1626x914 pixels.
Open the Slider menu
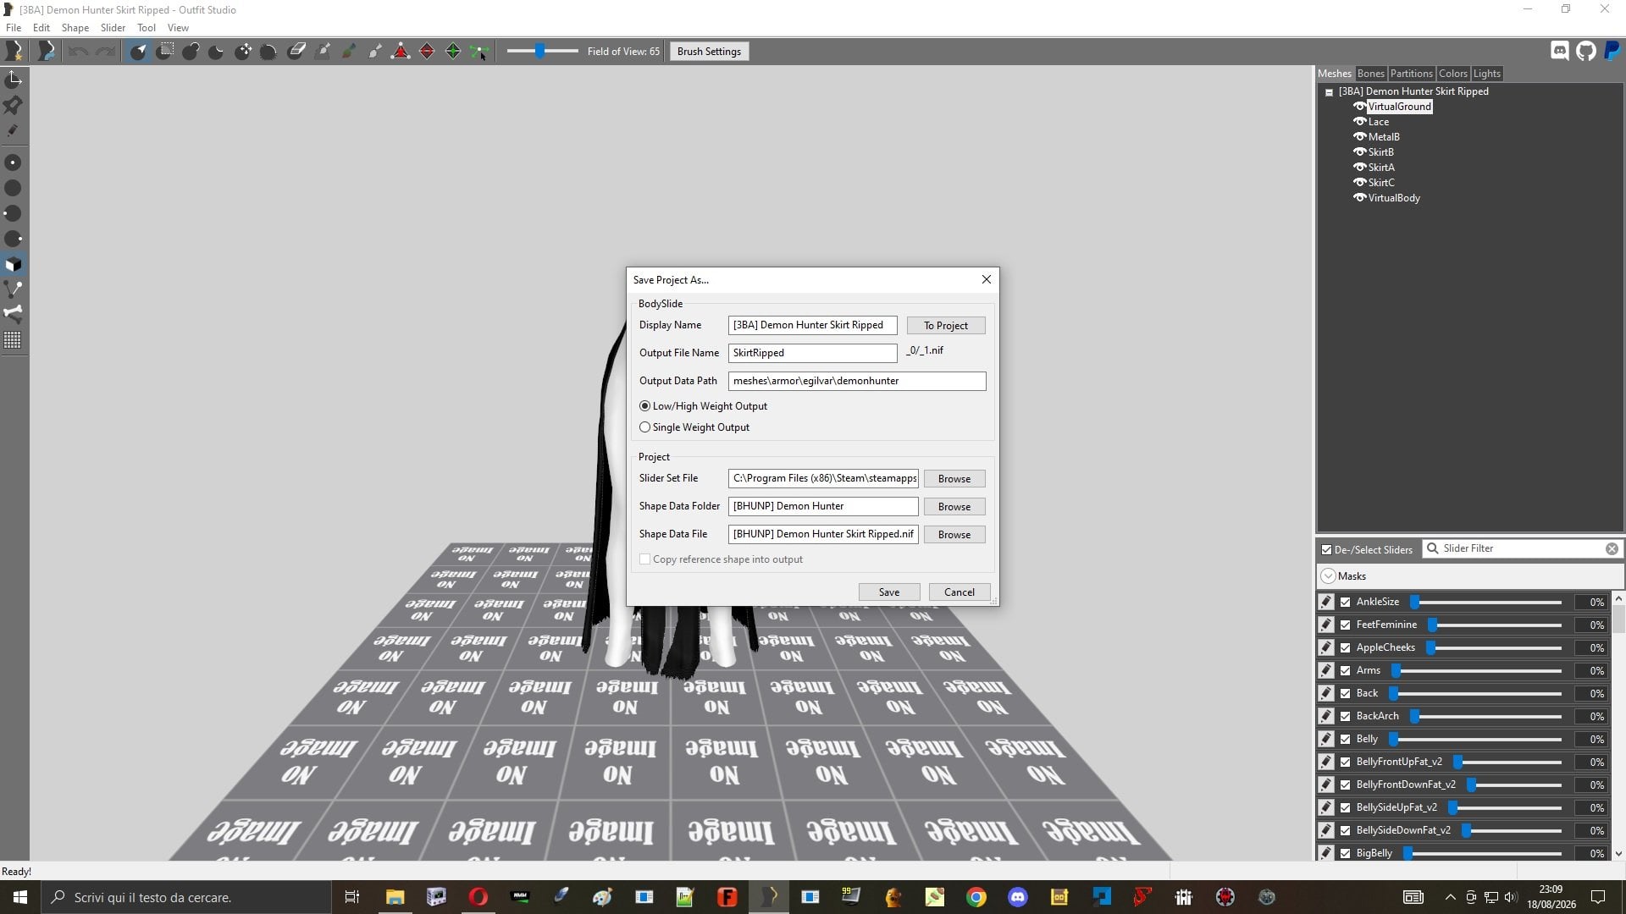[113, 28]
